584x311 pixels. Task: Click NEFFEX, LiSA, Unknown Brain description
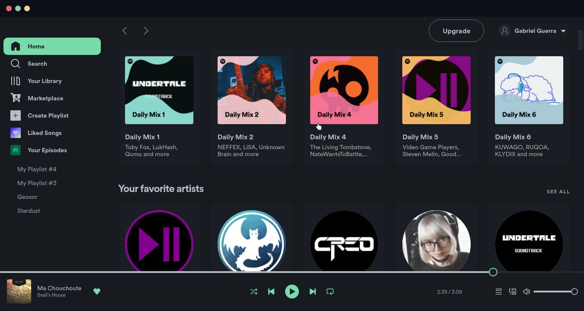[x=251, y=151]
